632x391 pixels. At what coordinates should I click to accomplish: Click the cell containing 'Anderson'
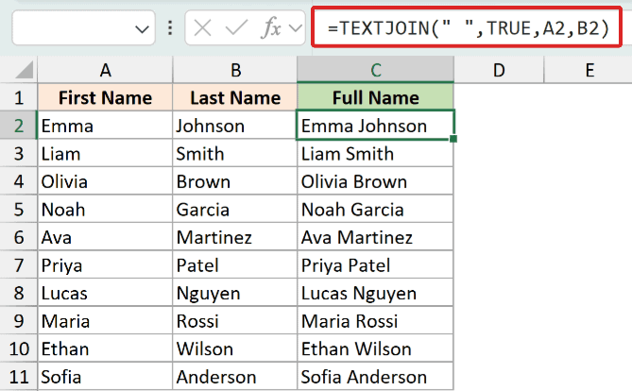click(235, 377)
